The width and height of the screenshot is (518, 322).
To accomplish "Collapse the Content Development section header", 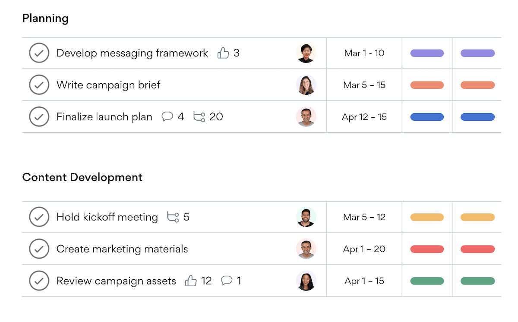I will [82, 177].
